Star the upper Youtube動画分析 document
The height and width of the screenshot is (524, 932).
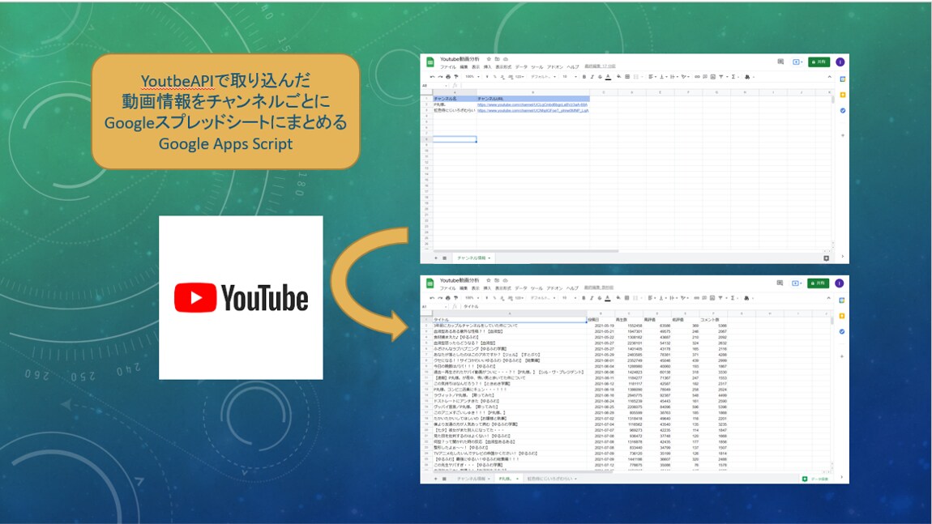[489, 59]
